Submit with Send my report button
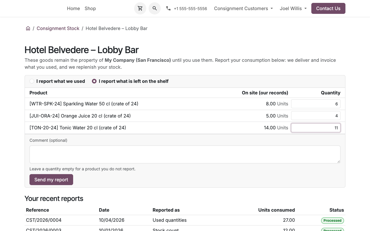 click(x=51, y=180)
